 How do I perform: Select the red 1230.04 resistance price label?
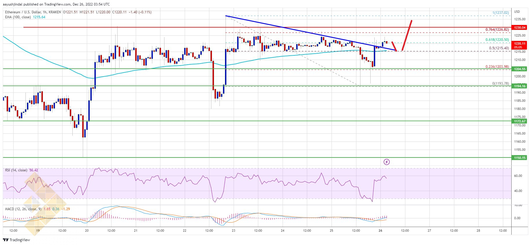(520, 28)
